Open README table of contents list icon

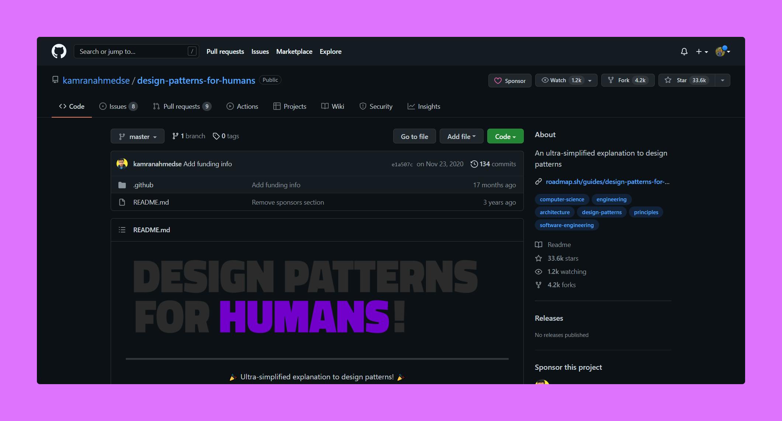pyautogui.click(x=122, y=230)
